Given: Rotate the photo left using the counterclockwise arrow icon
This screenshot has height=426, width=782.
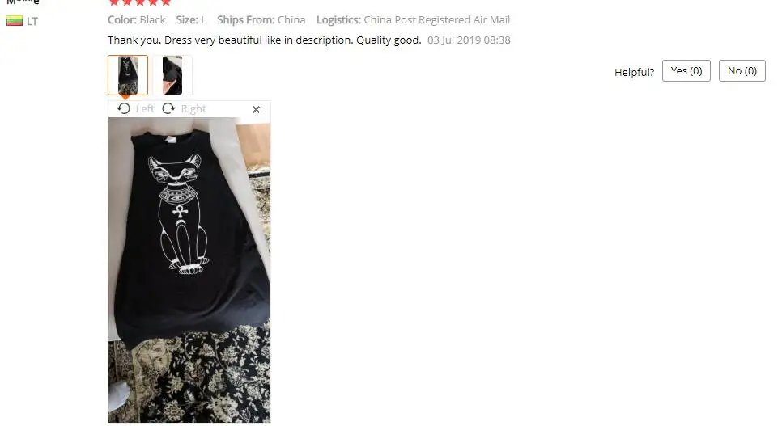Looking at the screenshot, I should pos(124,108).
